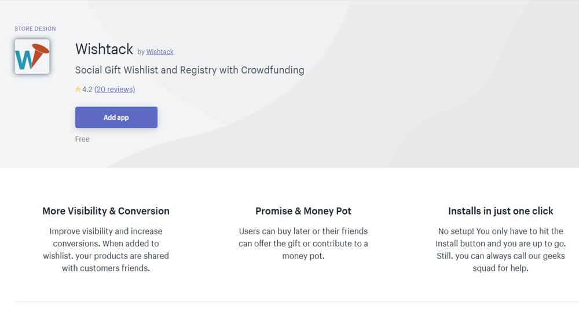Click the yellow star rating icon
The image size is (579, 324).
[78, 89]
